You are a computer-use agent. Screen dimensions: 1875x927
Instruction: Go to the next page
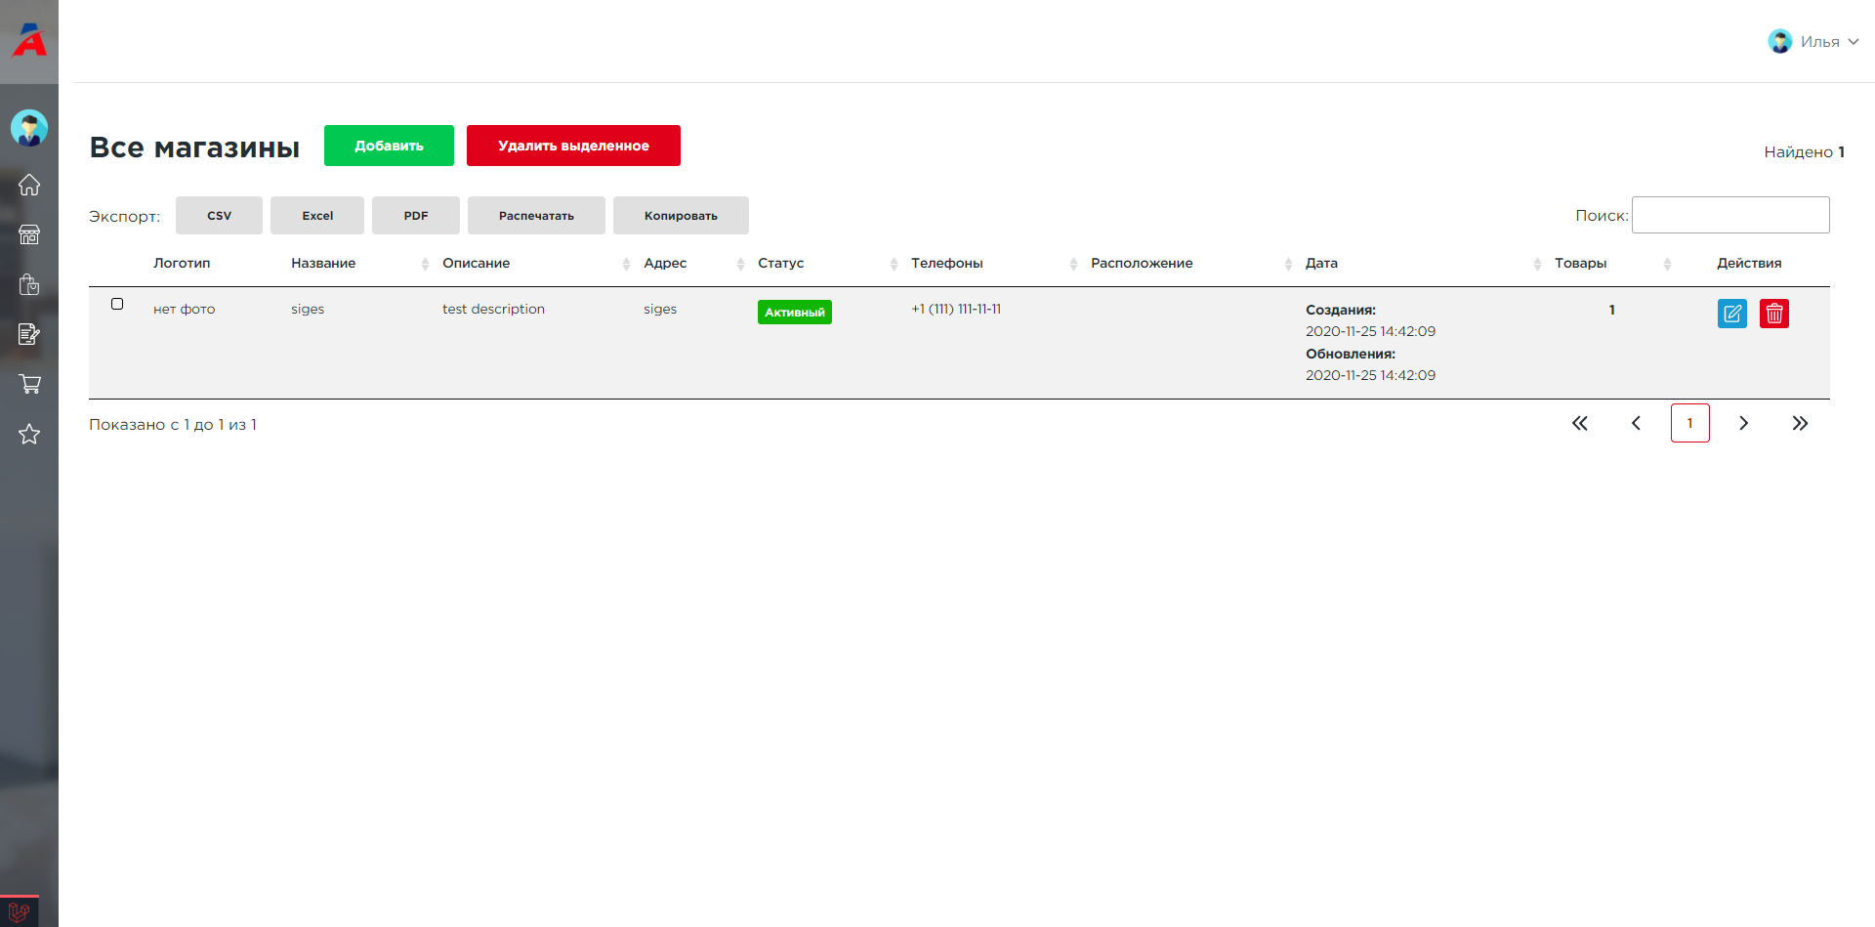(1744, 423)
